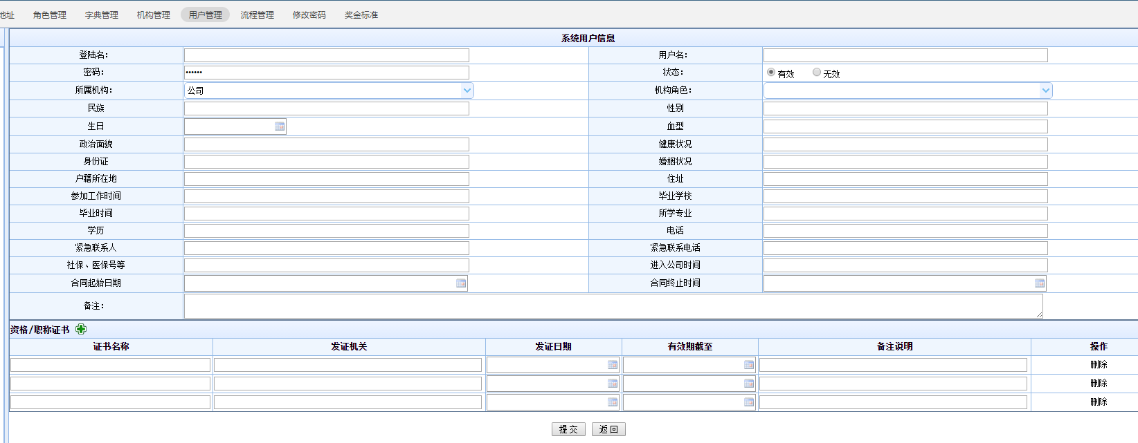Click inside the 备注 textarea
Viewport: 1138px width, 443px height.
pos(613,306)
